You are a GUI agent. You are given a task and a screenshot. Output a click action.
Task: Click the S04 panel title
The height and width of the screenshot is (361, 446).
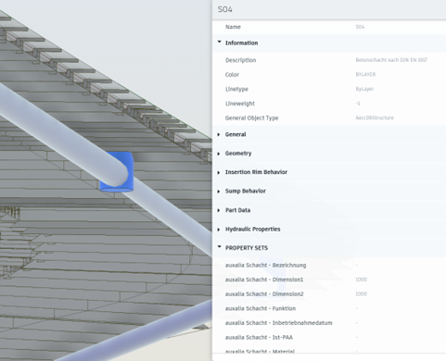225,9
